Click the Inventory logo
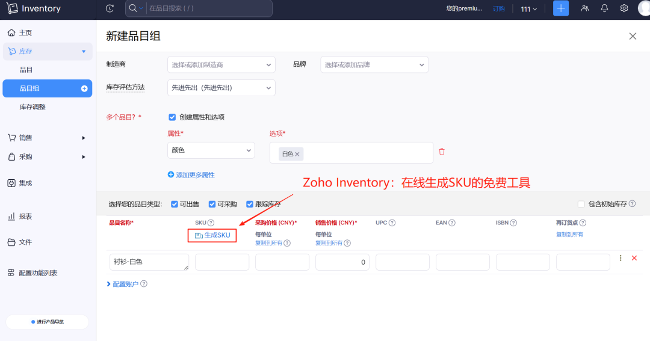 (34, 8)
